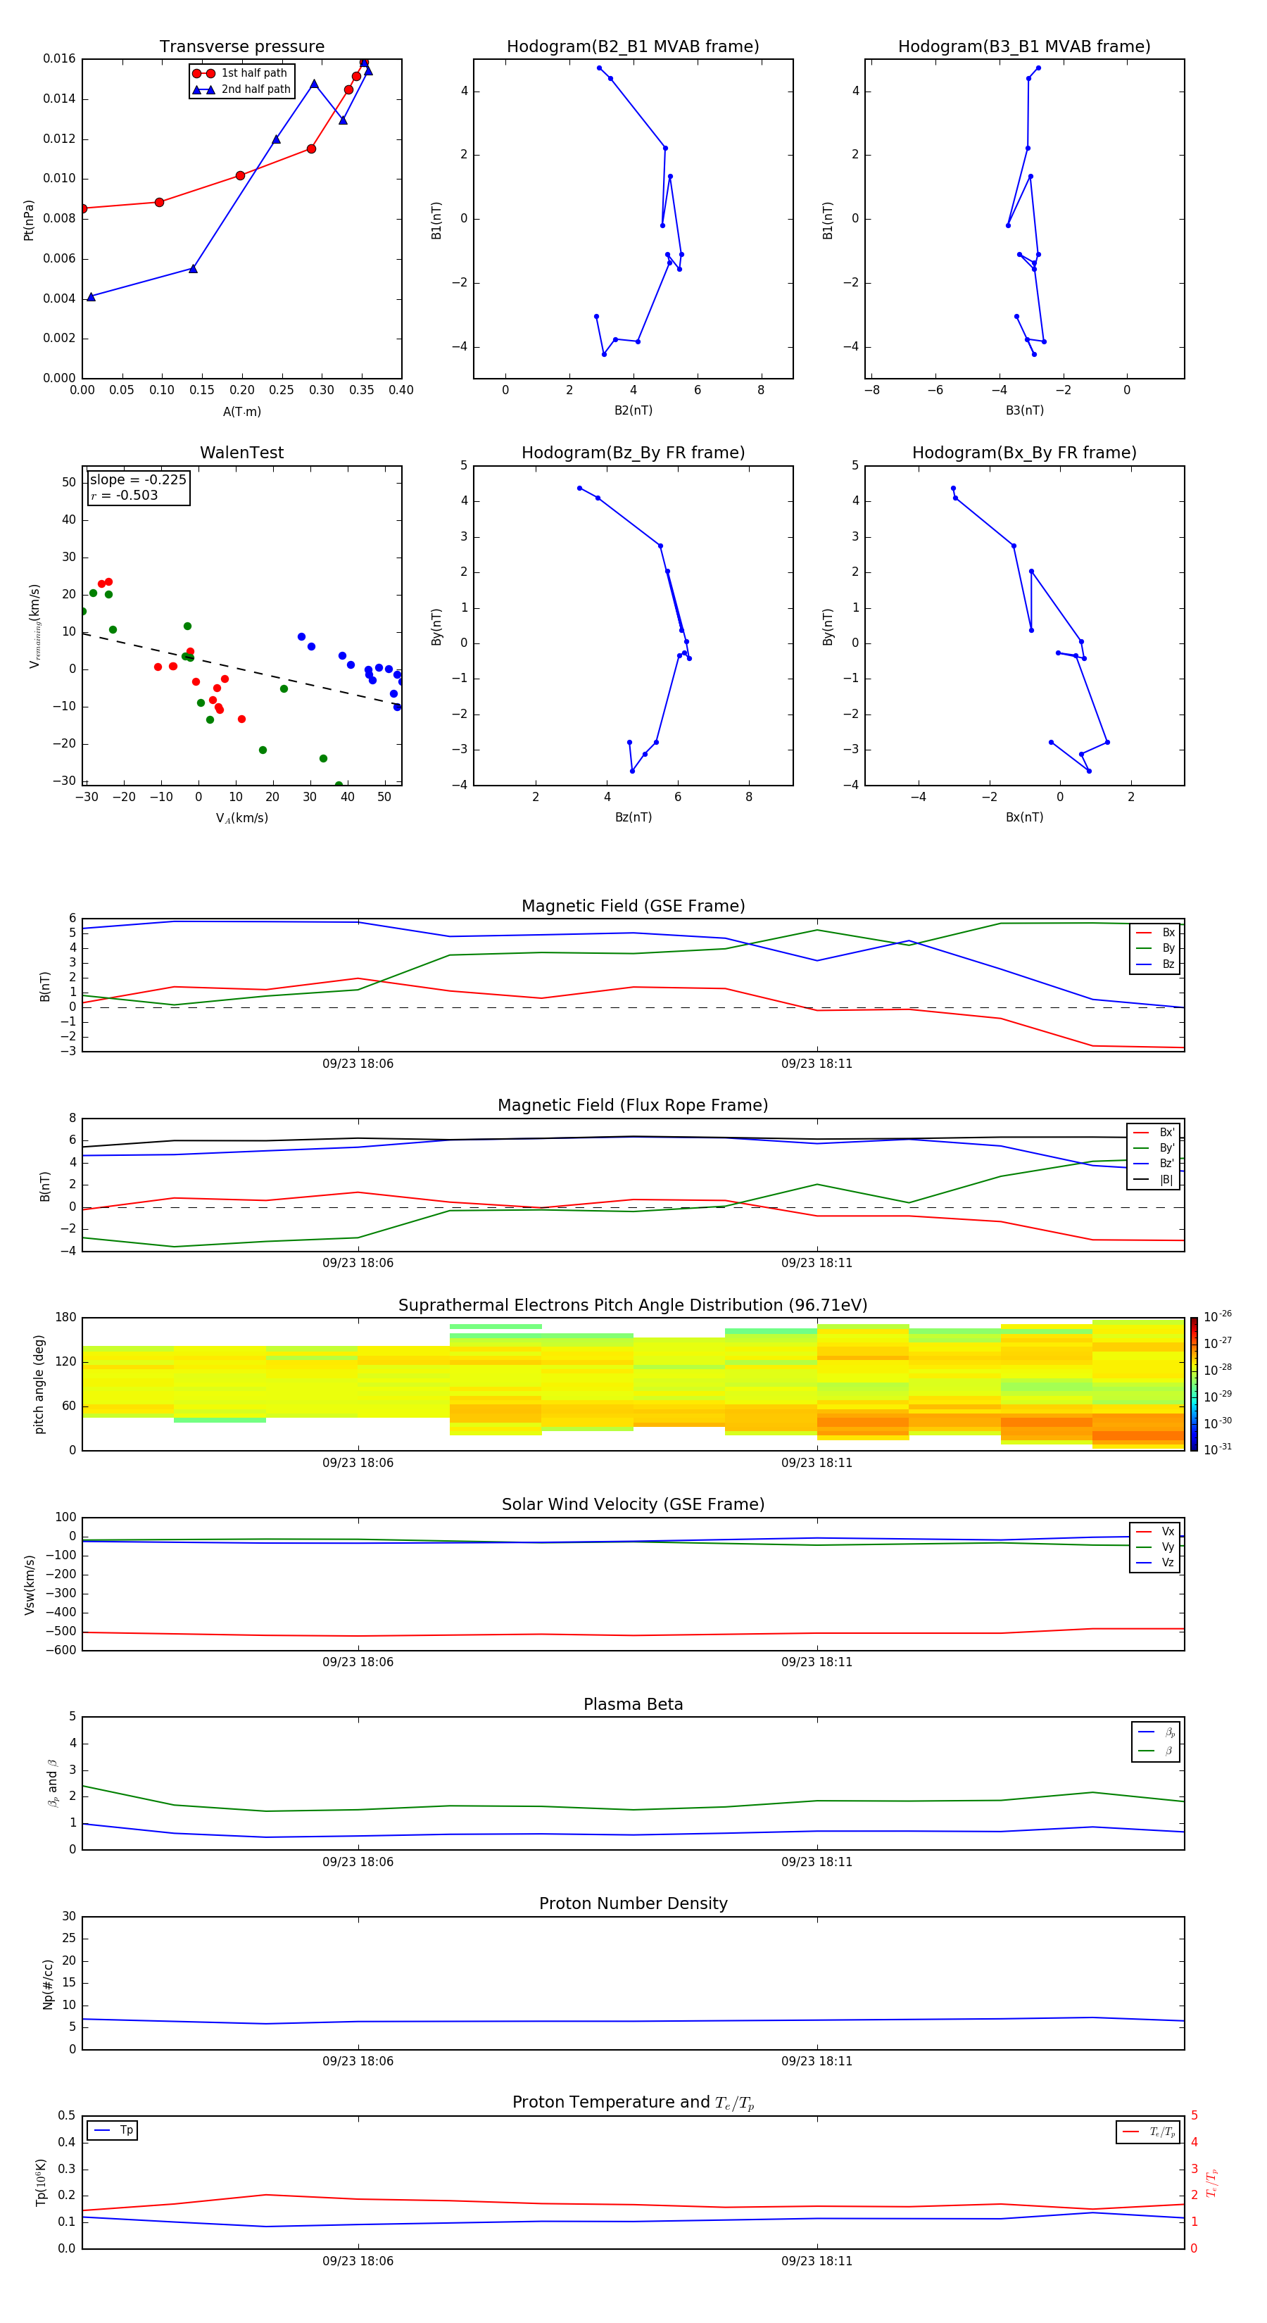Click the Suprathermal Electrons Pitch Angle title
The image size is (1267, 2323).
click(x=633, y=1306)
